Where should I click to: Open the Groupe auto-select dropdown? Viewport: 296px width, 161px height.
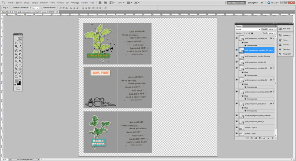34,8
